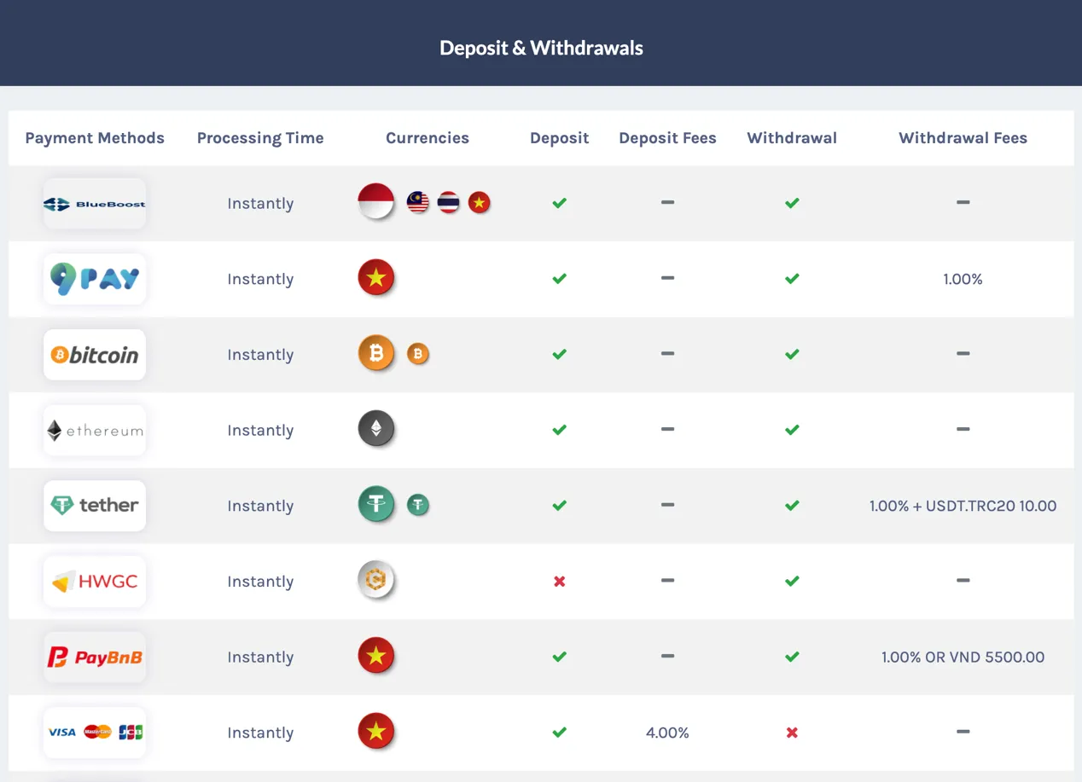Click the Malaysia flag in BlueBoost row
1082x782 pixels.
click(x=418, y=202)
